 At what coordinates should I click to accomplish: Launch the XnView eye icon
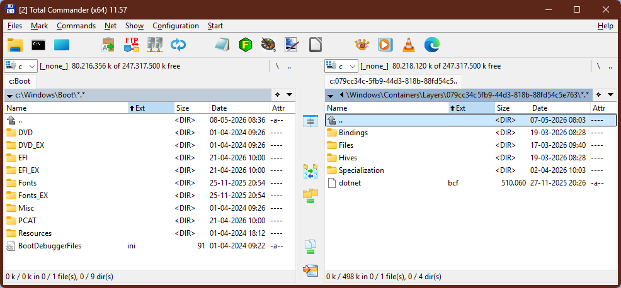(x=362, y=45)
